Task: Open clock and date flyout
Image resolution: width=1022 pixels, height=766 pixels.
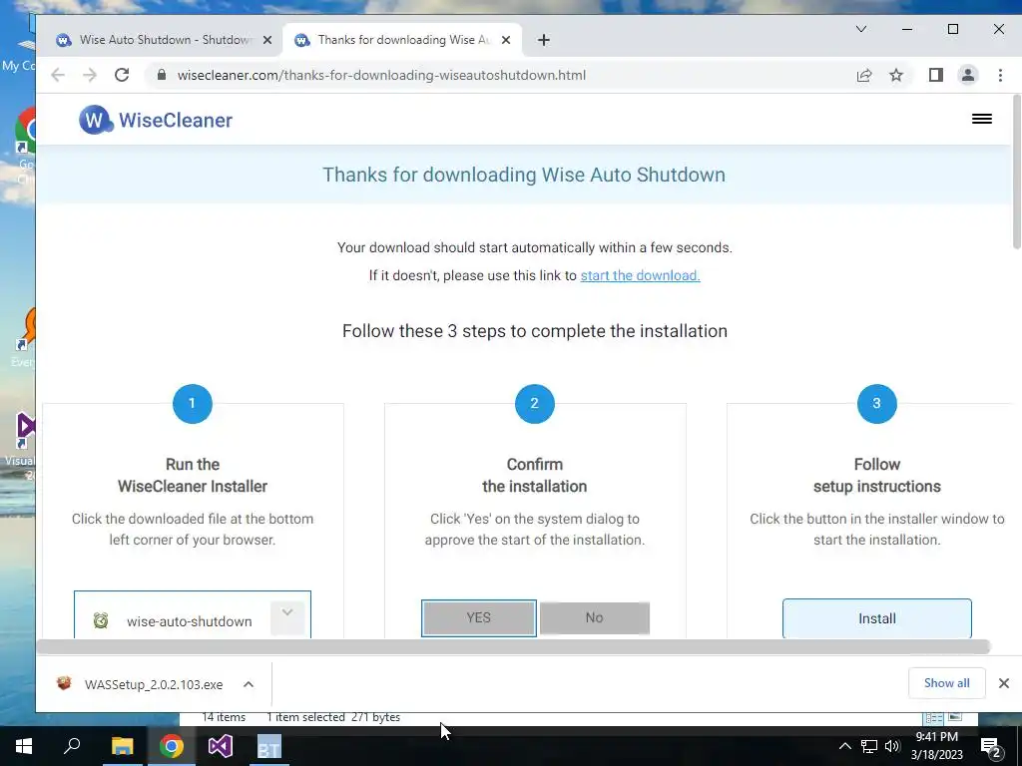Action: [936, 746]
